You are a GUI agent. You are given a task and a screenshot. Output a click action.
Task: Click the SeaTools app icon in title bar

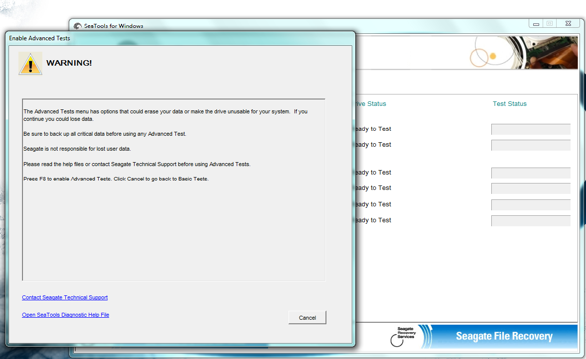coord(78,26)
